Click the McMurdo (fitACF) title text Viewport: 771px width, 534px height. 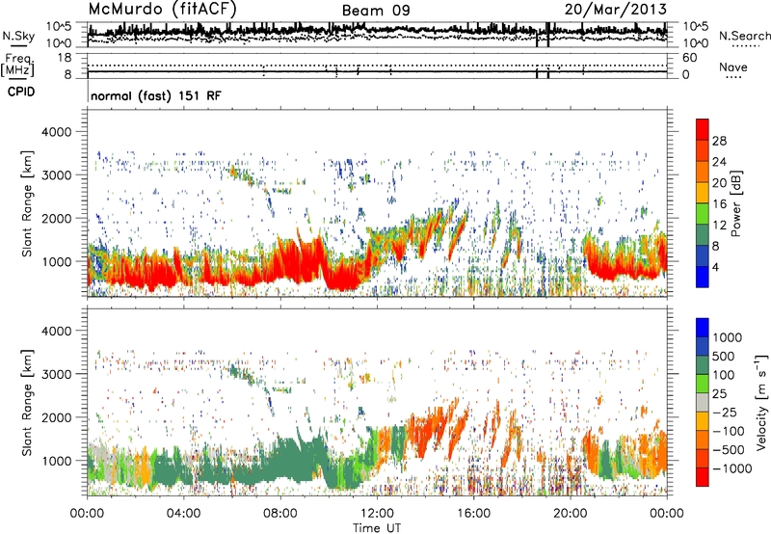(x=162, y=10)
